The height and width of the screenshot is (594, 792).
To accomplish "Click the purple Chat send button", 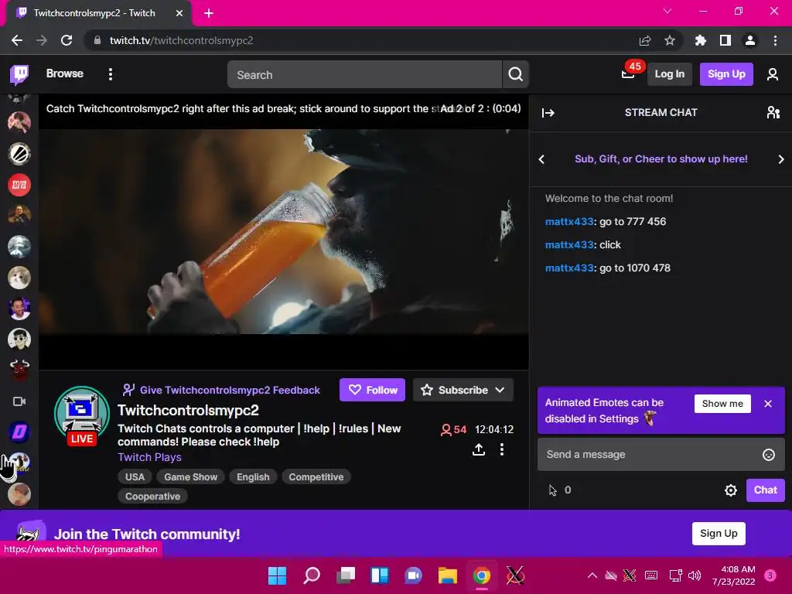I will tap(765, 490).
